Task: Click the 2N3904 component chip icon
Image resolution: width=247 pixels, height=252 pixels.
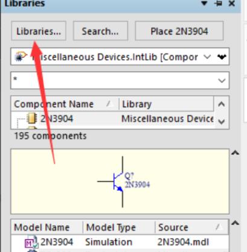Action: 31,118
